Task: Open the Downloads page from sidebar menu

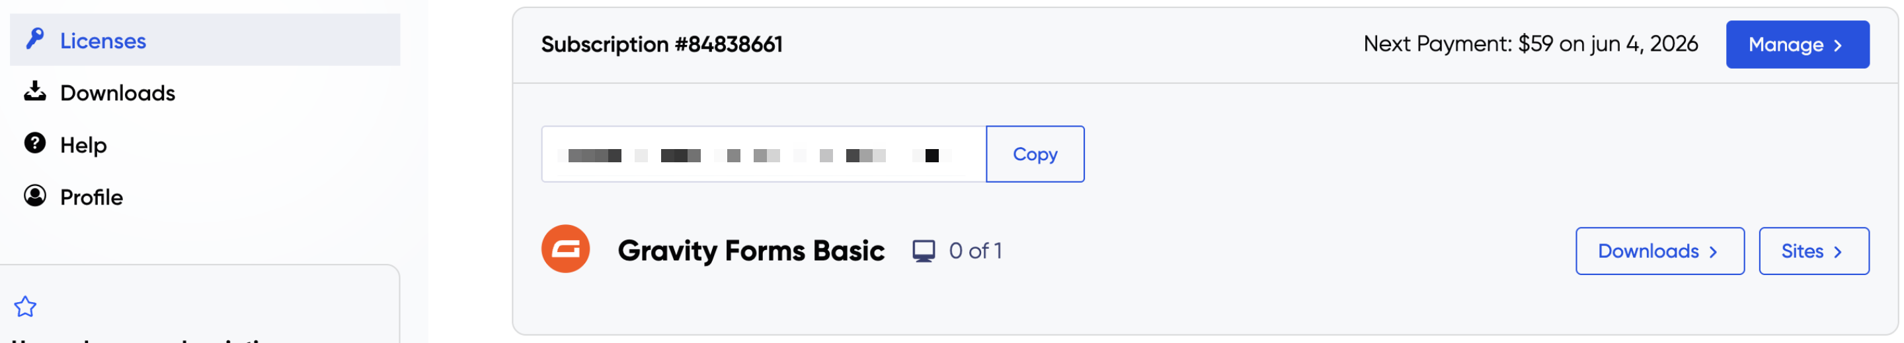Action: (118, 93)
